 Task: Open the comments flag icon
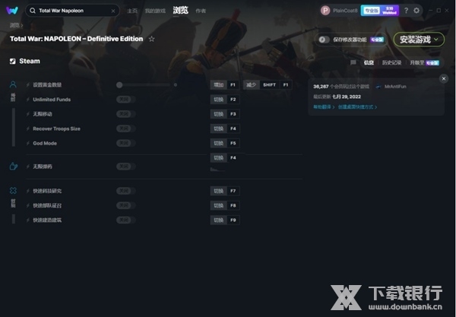tap(353, 62)
